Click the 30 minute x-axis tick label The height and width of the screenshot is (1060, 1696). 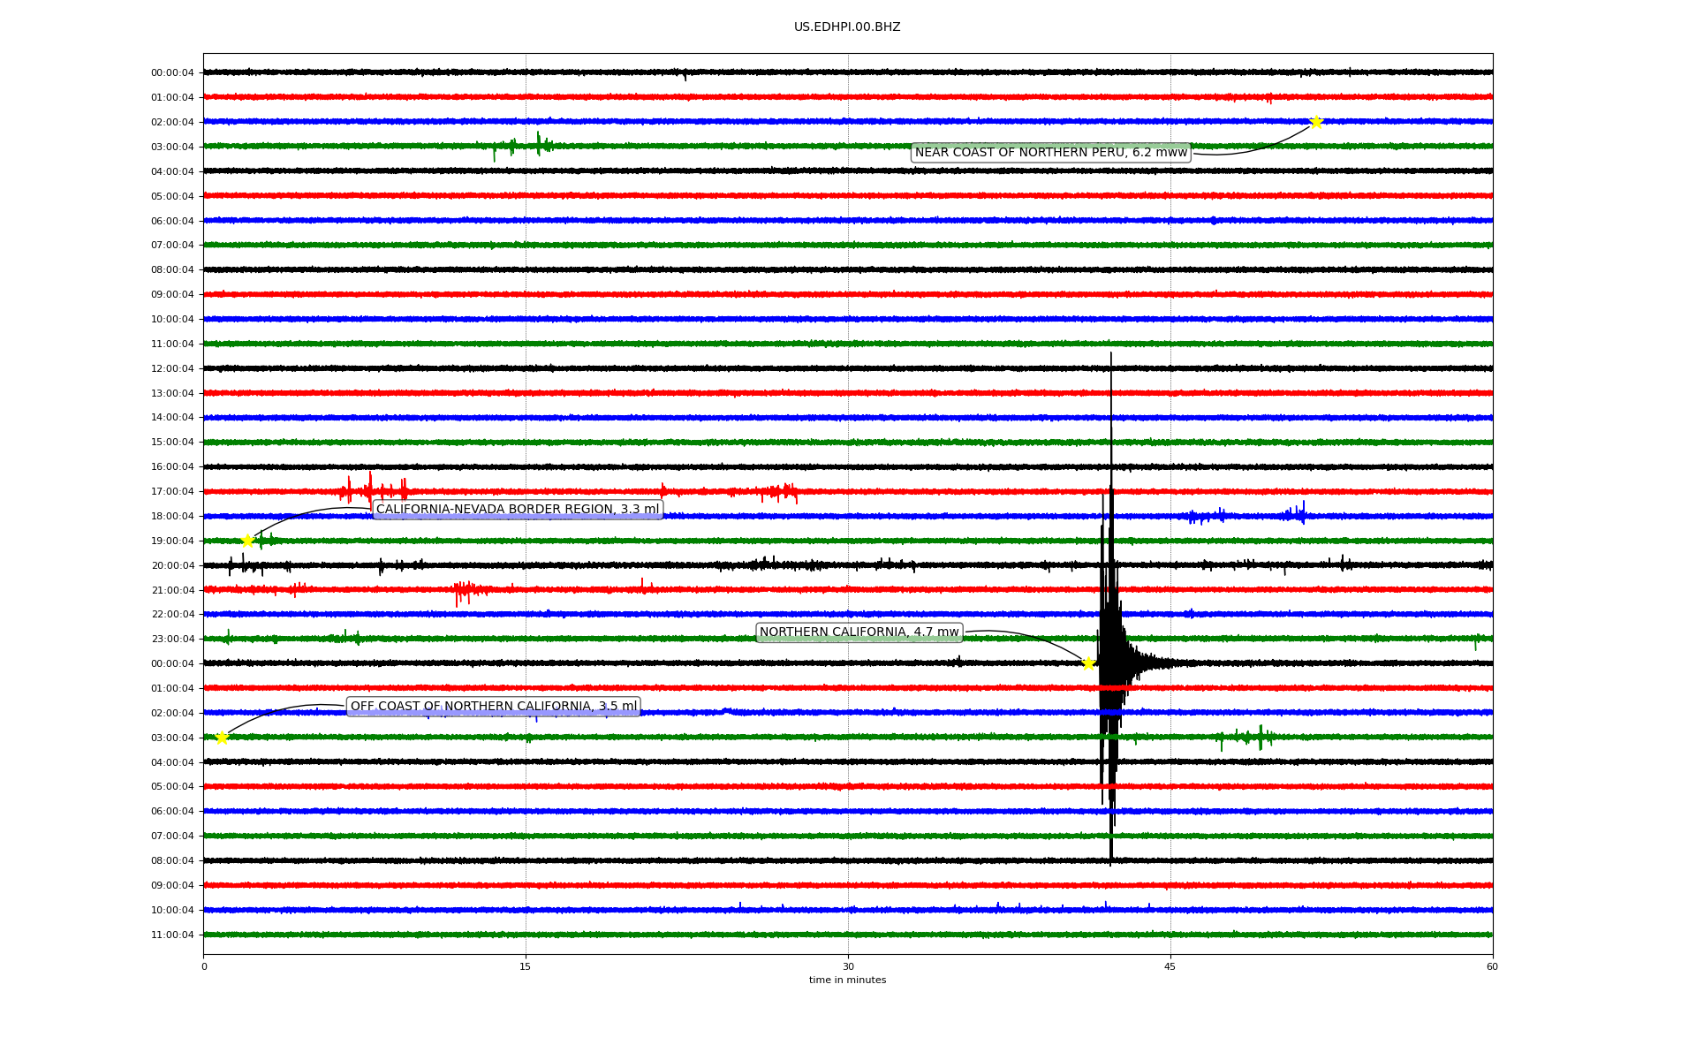848,966
